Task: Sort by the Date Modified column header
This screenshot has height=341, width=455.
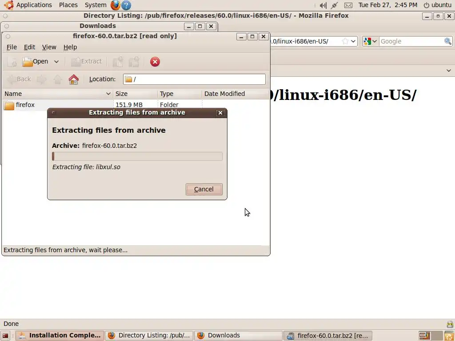Action: pos(235,94)
